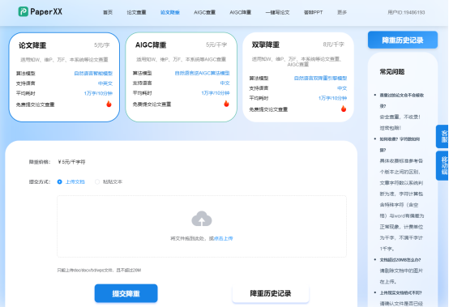The image size is (449, 307).
Task: Open the 首页 nav item
Action: [x=108, y=12]
